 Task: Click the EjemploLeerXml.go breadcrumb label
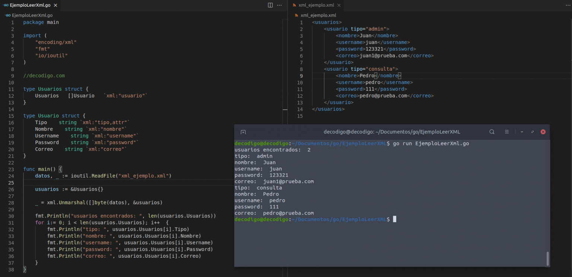click(x=31, y=15)
